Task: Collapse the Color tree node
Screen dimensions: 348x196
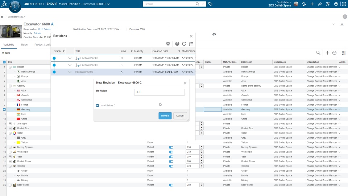Action: (10, 133)
